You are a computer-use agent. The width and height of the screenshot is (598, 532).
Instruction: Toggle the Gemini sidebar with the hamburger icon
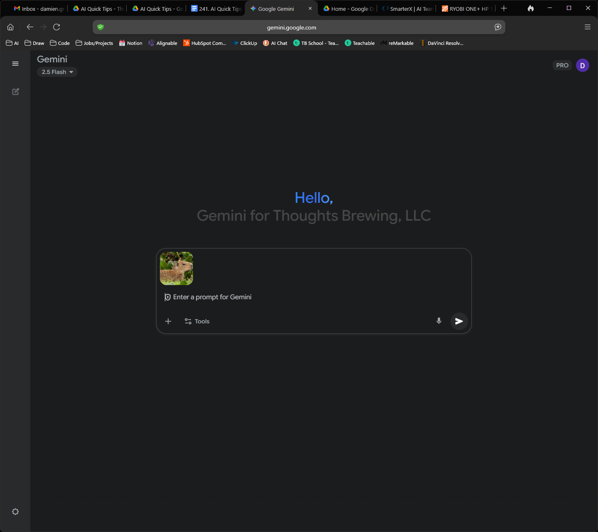click(x=15, y=63)
